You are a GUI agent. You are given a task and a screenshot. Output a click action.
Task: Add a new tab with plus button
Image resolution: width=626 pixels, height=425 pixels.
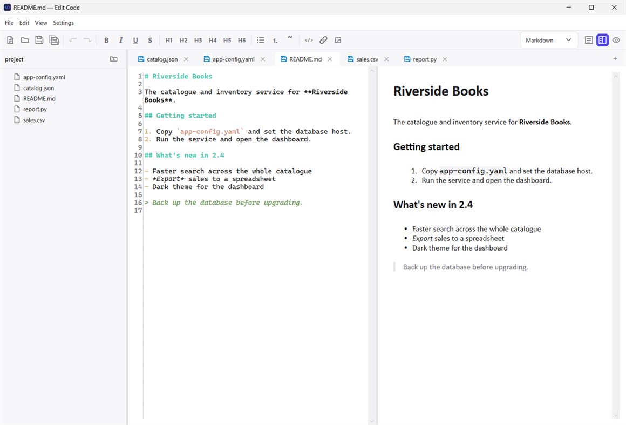pos(615,59)
